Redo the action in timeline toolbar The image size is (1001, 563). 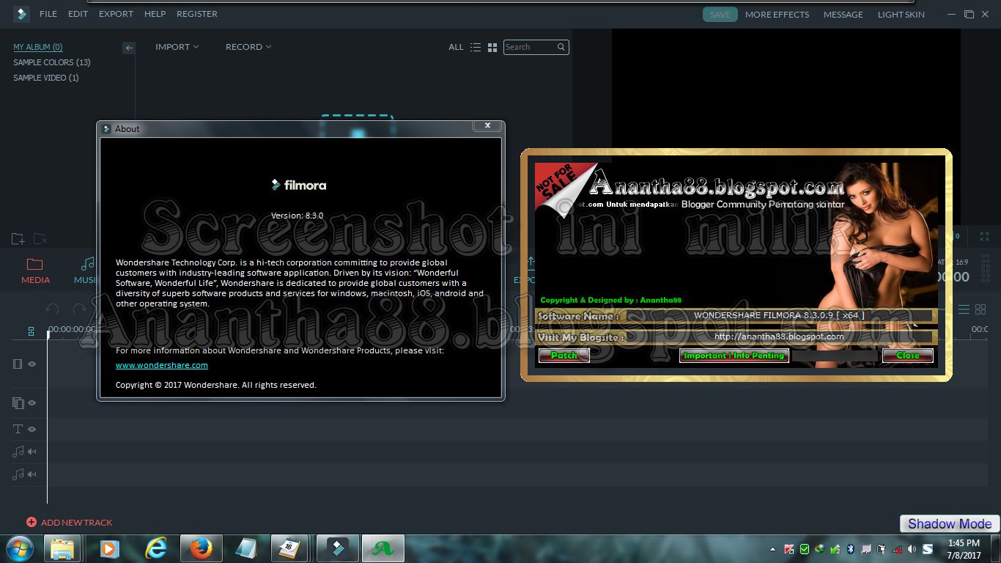(x=80, y=309)
